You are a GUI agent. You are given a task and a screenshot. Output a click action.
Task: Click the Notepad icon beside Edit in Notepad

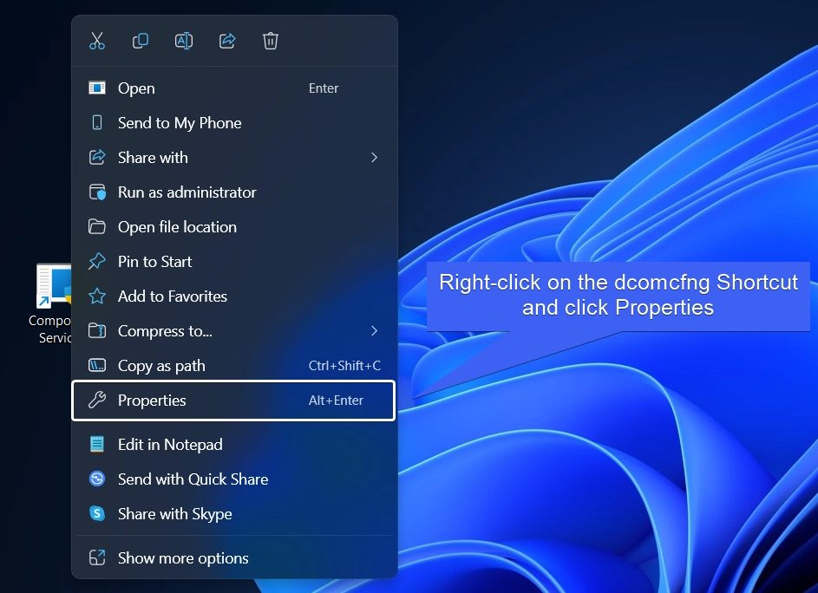tap(97, 444)
